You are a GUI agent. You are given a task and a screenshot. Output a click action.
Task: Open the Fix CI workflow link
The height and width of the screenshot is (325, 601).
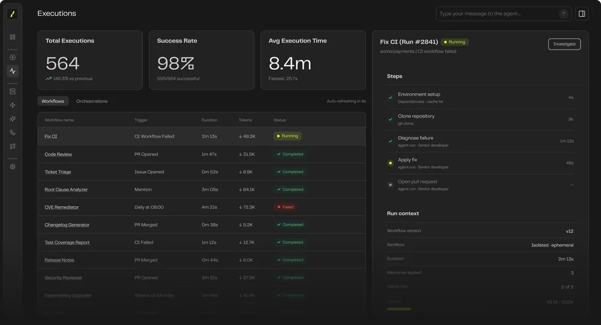coord(50,136)
